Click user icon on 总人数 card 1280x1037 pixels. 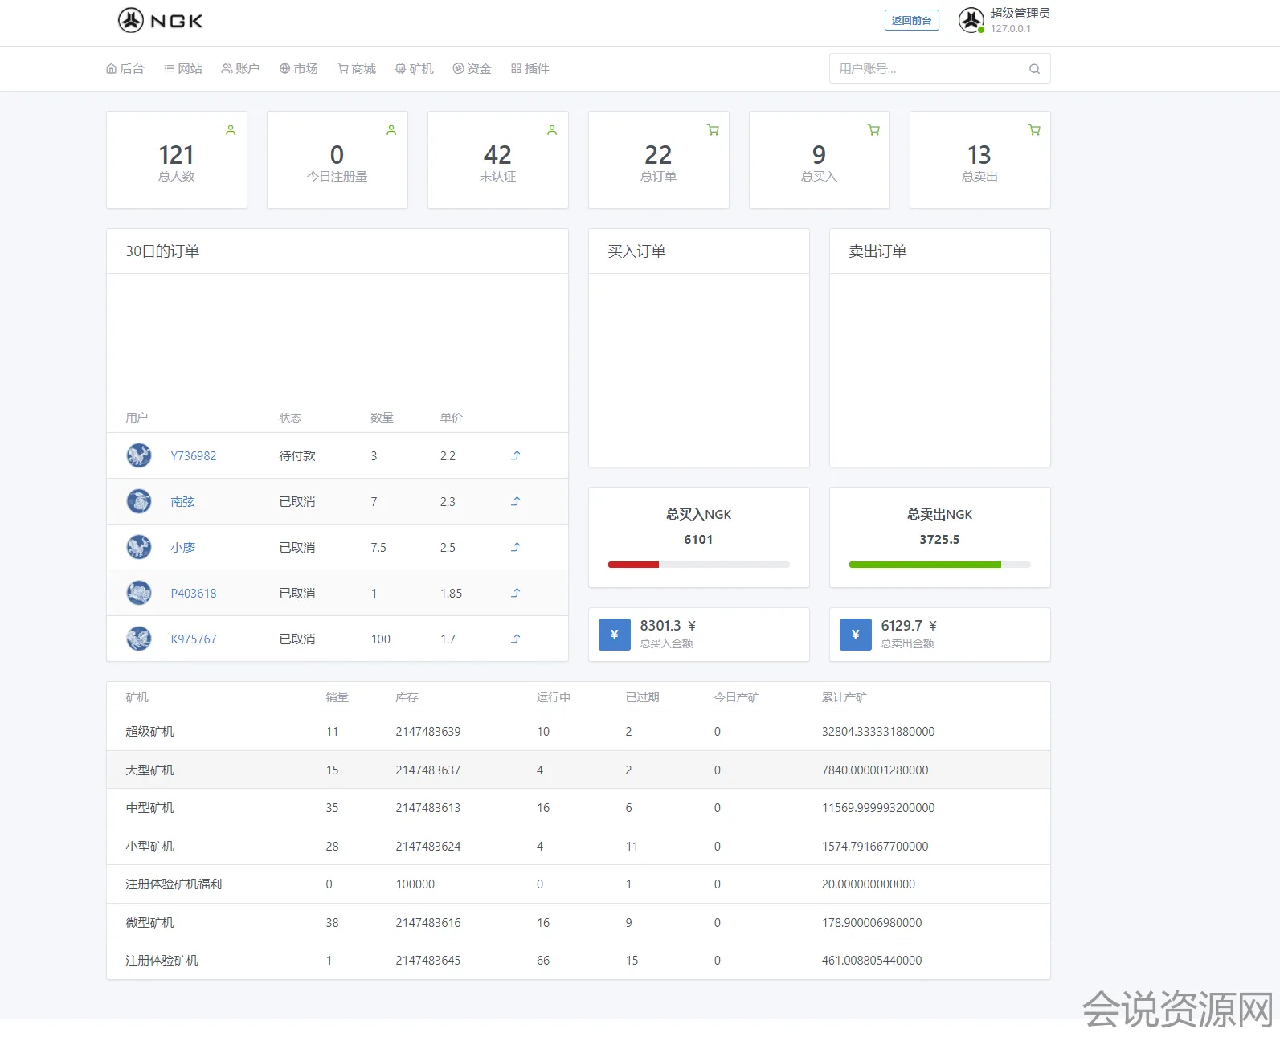pos(231,130)
